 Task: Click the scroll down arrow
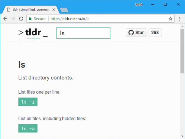(x=182, y=136)
